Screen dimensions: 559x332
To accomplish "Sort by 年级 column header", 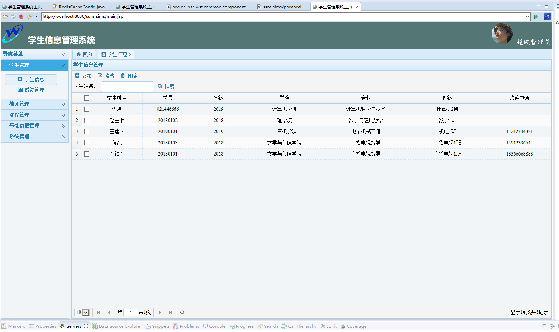I will [x=218, y=98].
